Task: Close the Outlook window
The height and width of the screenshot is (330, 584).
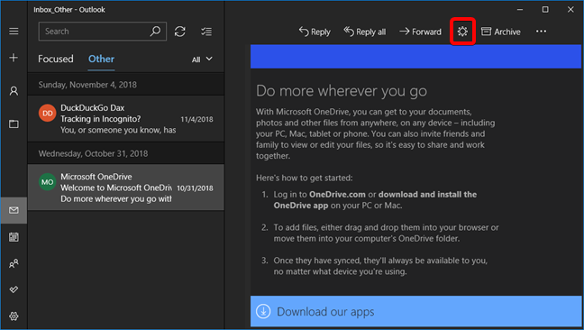Action: (570, 10)
